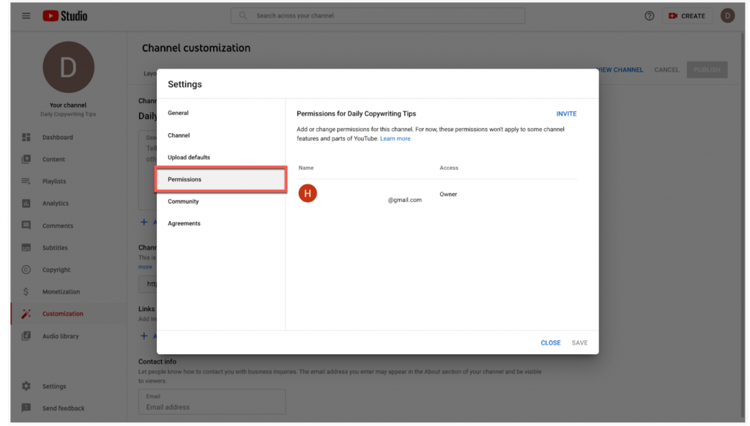The width and height of the screenshot is (750, 426).
Task: Click the Comments bubble icon
Action: coord(26,225)
